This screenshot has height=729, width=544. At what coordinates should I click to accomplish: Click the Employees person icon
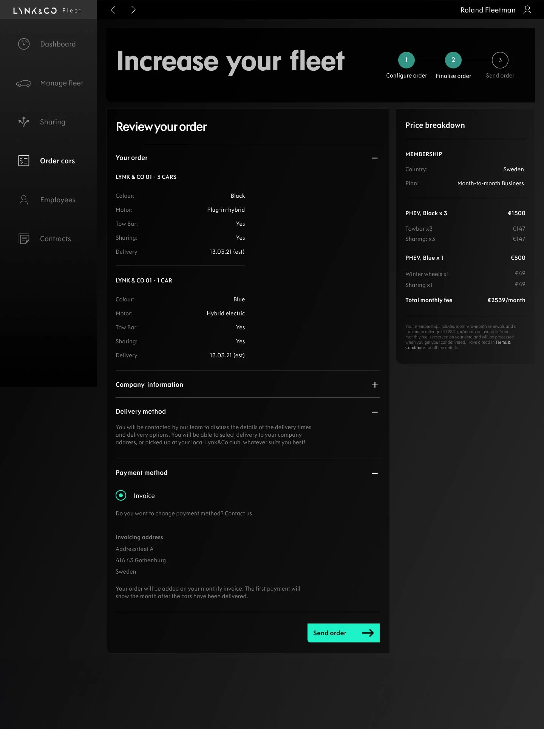tap(24, 200)
